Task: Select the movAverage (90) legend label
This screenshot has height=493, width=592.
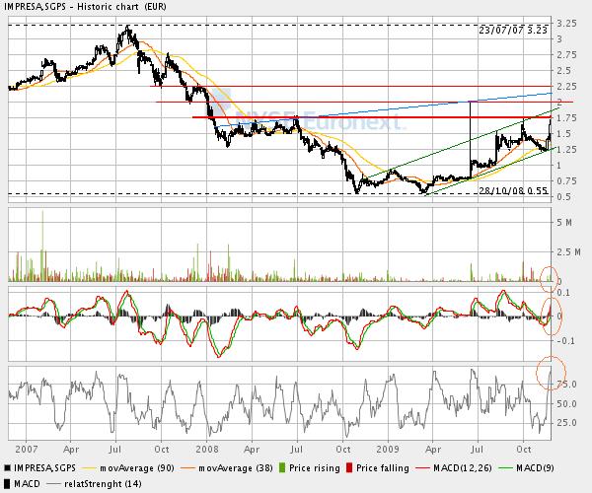Action: tap(137, 468)
